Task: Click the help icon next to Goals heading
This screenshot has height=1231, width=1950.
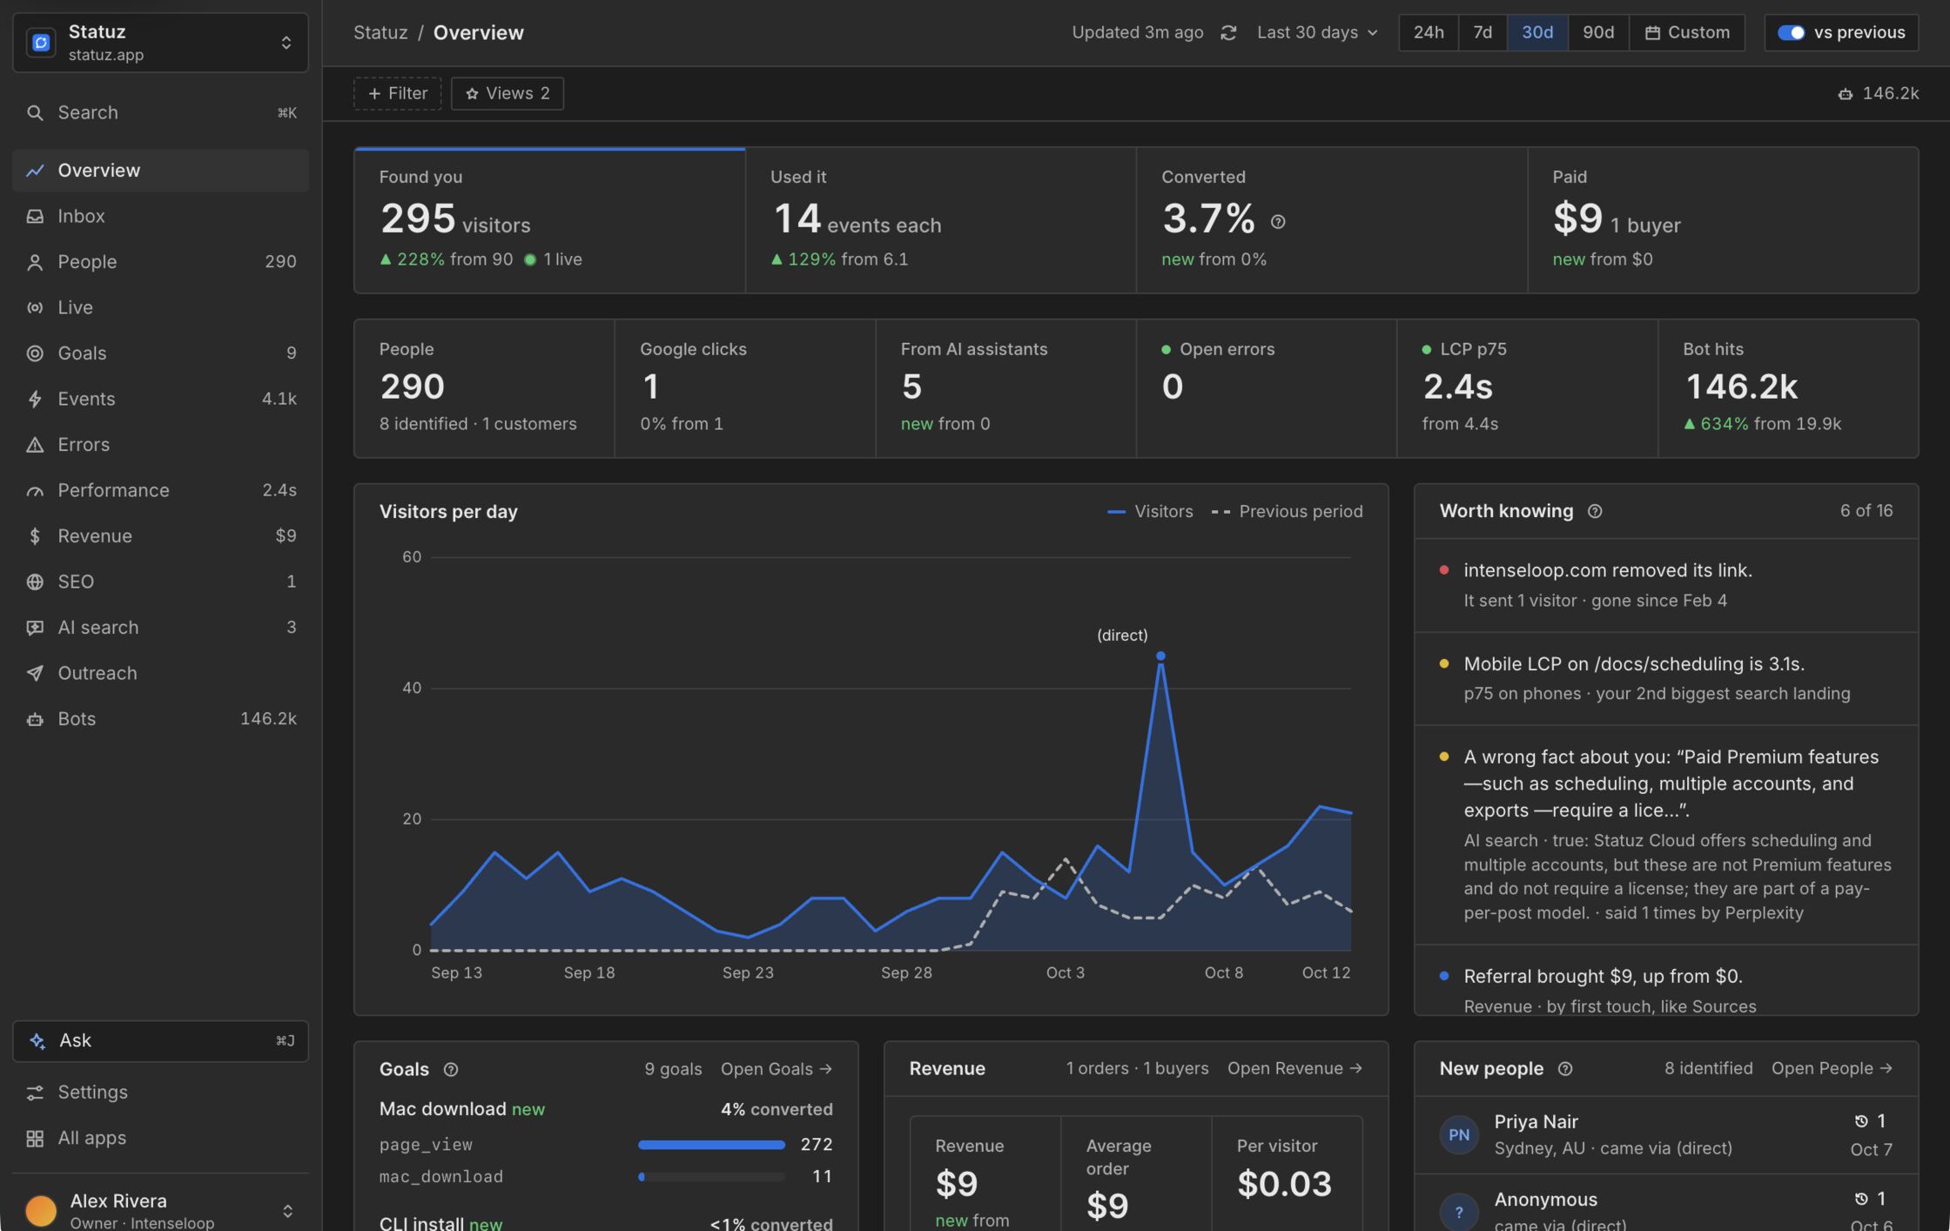Action: tap(451, 1070)
